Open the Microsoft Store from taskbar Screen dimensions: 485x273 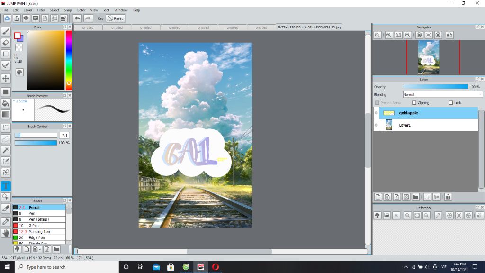(171, 267)
